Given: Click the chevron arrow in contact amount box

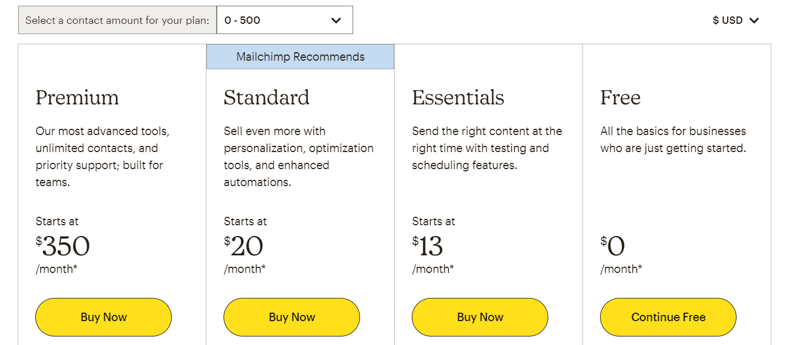Looking at the screenshot, I should click(336, 20).
